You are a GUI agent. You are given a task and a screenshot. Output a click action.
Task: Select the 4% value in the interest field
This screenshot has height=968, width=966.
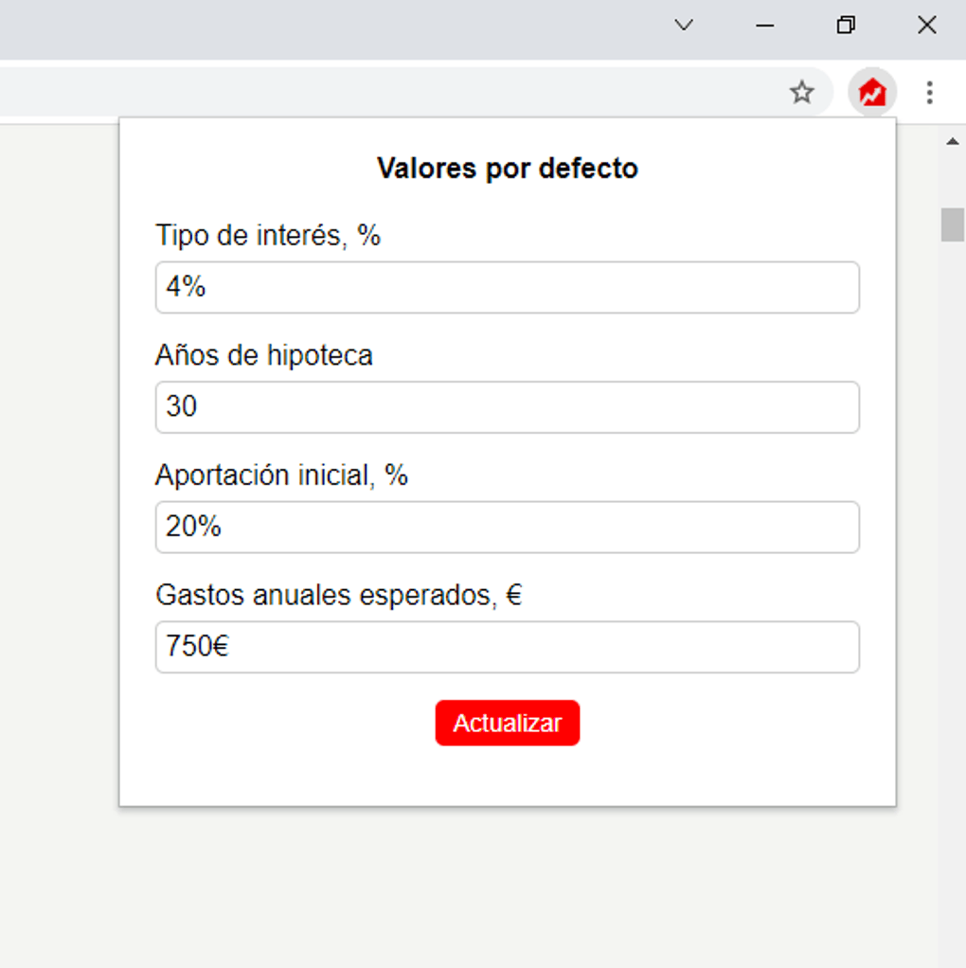pos(182,287)
